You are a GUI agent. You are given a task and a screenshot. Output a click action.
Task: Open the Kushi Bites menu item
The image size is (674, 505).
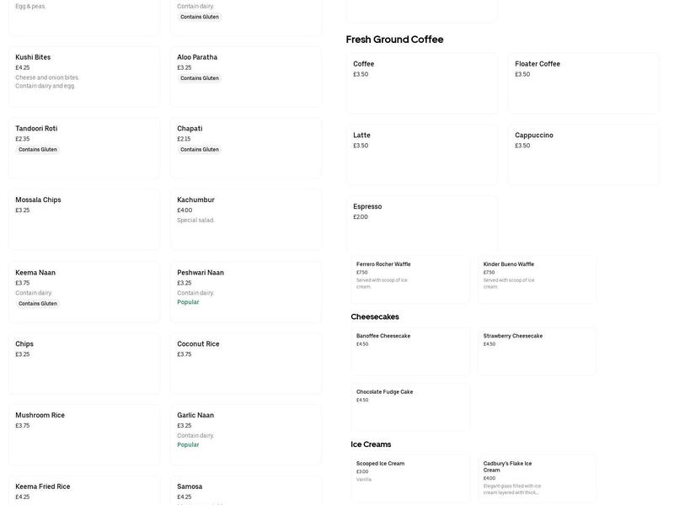[84, 76]
